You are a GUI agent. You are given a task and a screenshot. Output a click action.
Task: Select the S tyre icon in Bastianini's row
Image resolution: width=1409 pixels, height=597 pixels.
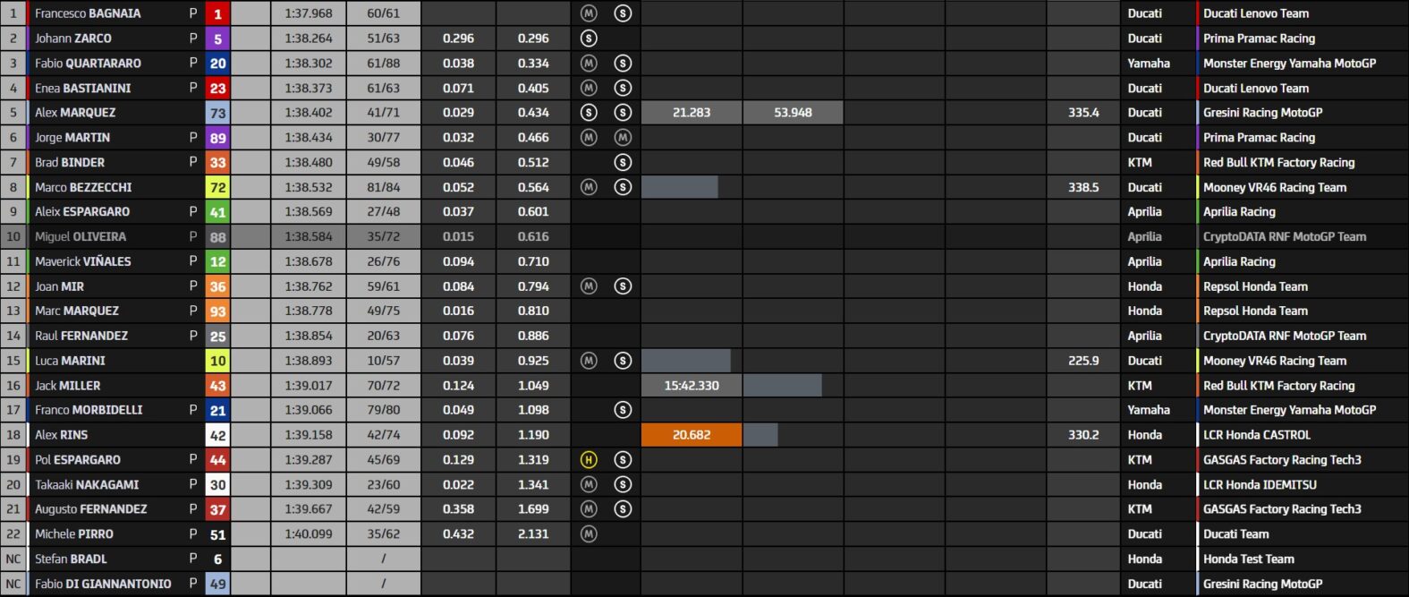click(623, 88)
